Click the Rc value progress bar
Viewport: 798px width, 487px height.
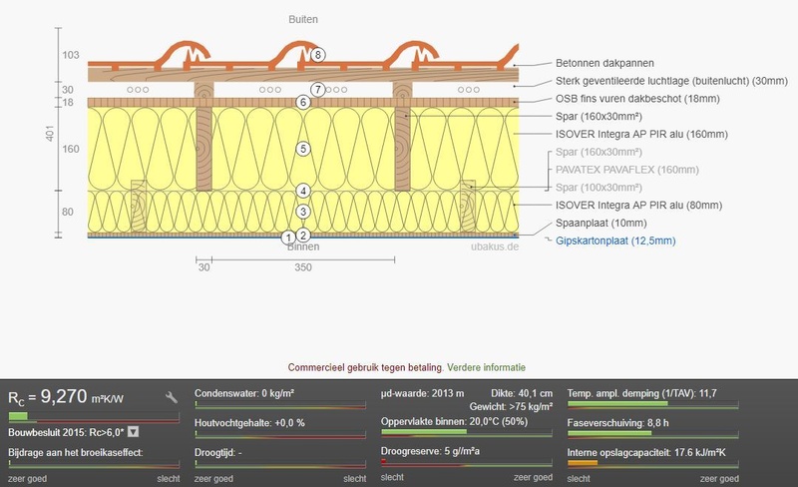coord(94,417)
